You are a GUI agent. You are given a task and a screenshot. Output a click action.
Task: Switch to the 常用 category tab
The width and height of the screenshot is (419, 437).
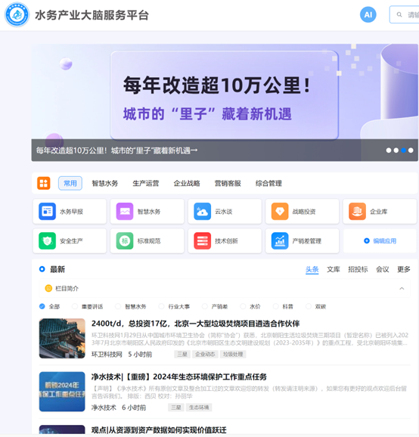click(70, 183)
